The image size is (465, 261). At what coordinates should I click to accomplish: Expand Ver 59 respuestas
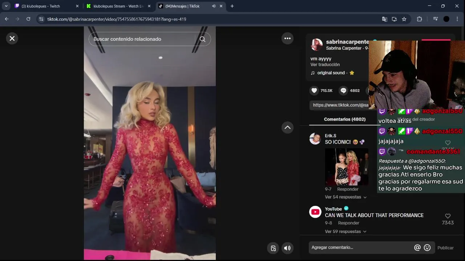coord(345,232)
